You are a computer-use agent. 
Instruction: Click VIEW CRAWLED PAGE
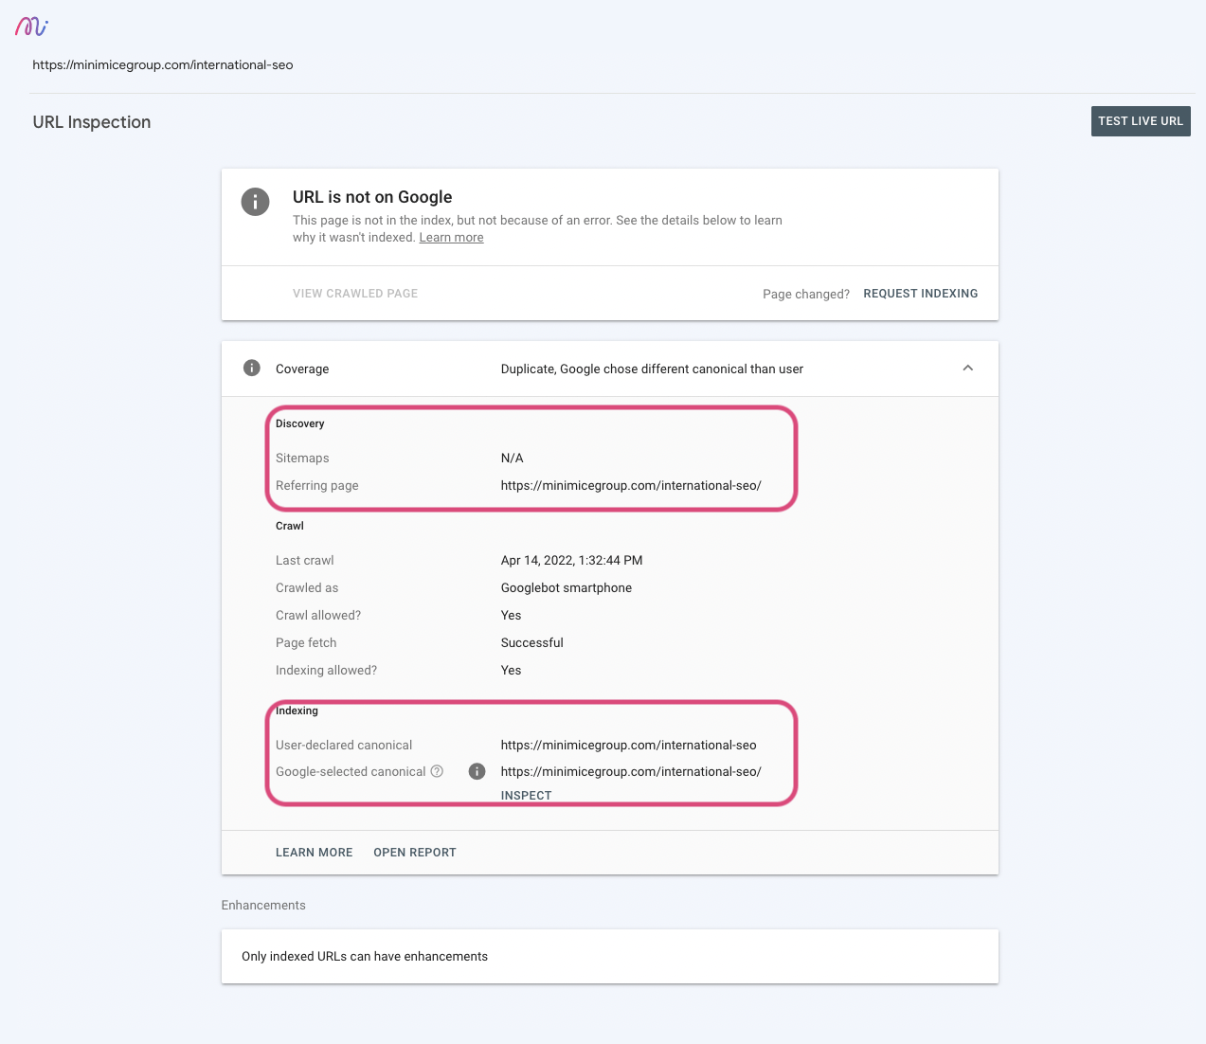point(355,294)
